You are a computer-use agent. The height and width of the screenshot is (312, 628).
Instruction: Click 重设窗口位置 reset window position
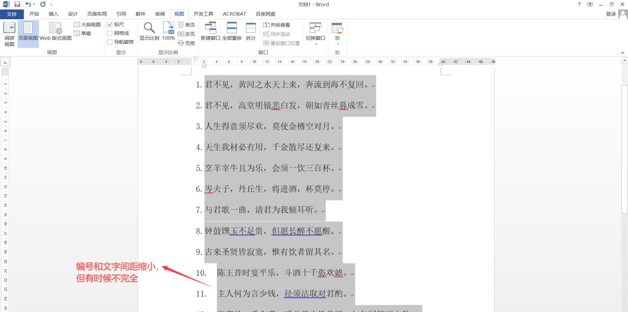282,43
